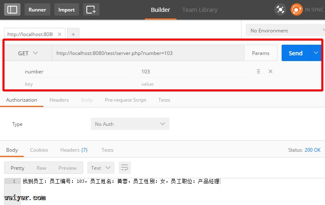The image size is (325, 205).
Task: Open the No Auth type dropdown
Action: point(130,124)
